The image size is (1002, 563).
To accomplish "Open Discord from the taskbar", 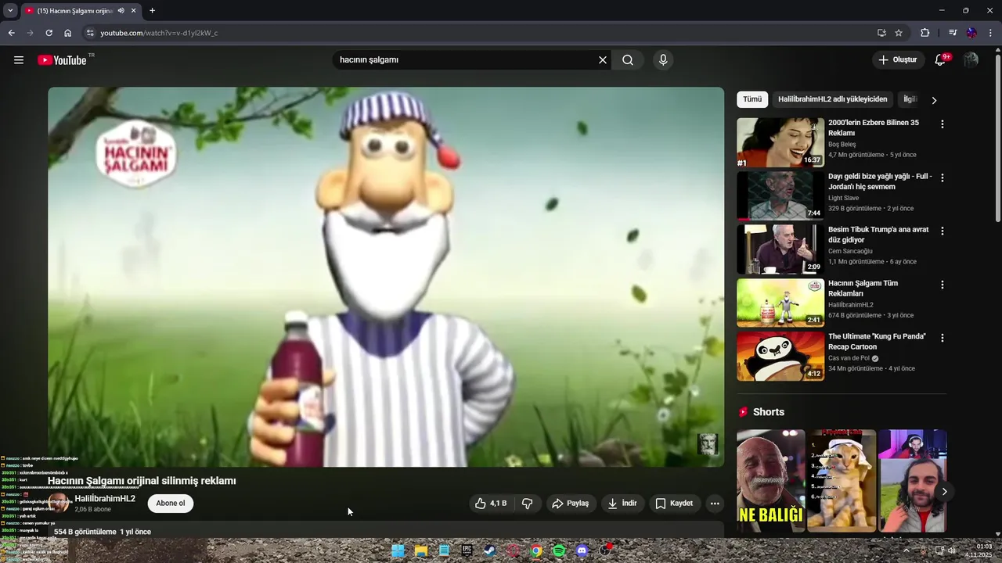I will click(x=582, y=550).
